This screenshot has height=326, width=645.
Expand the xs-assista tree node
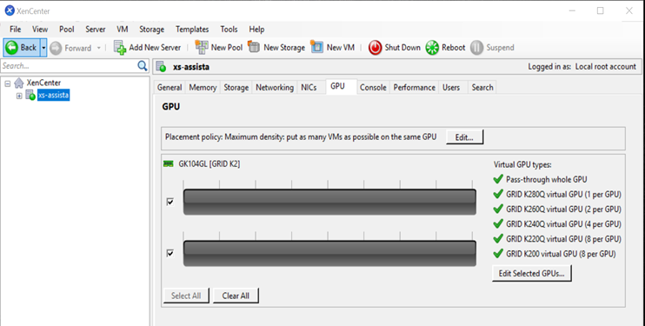pos(19,96)
